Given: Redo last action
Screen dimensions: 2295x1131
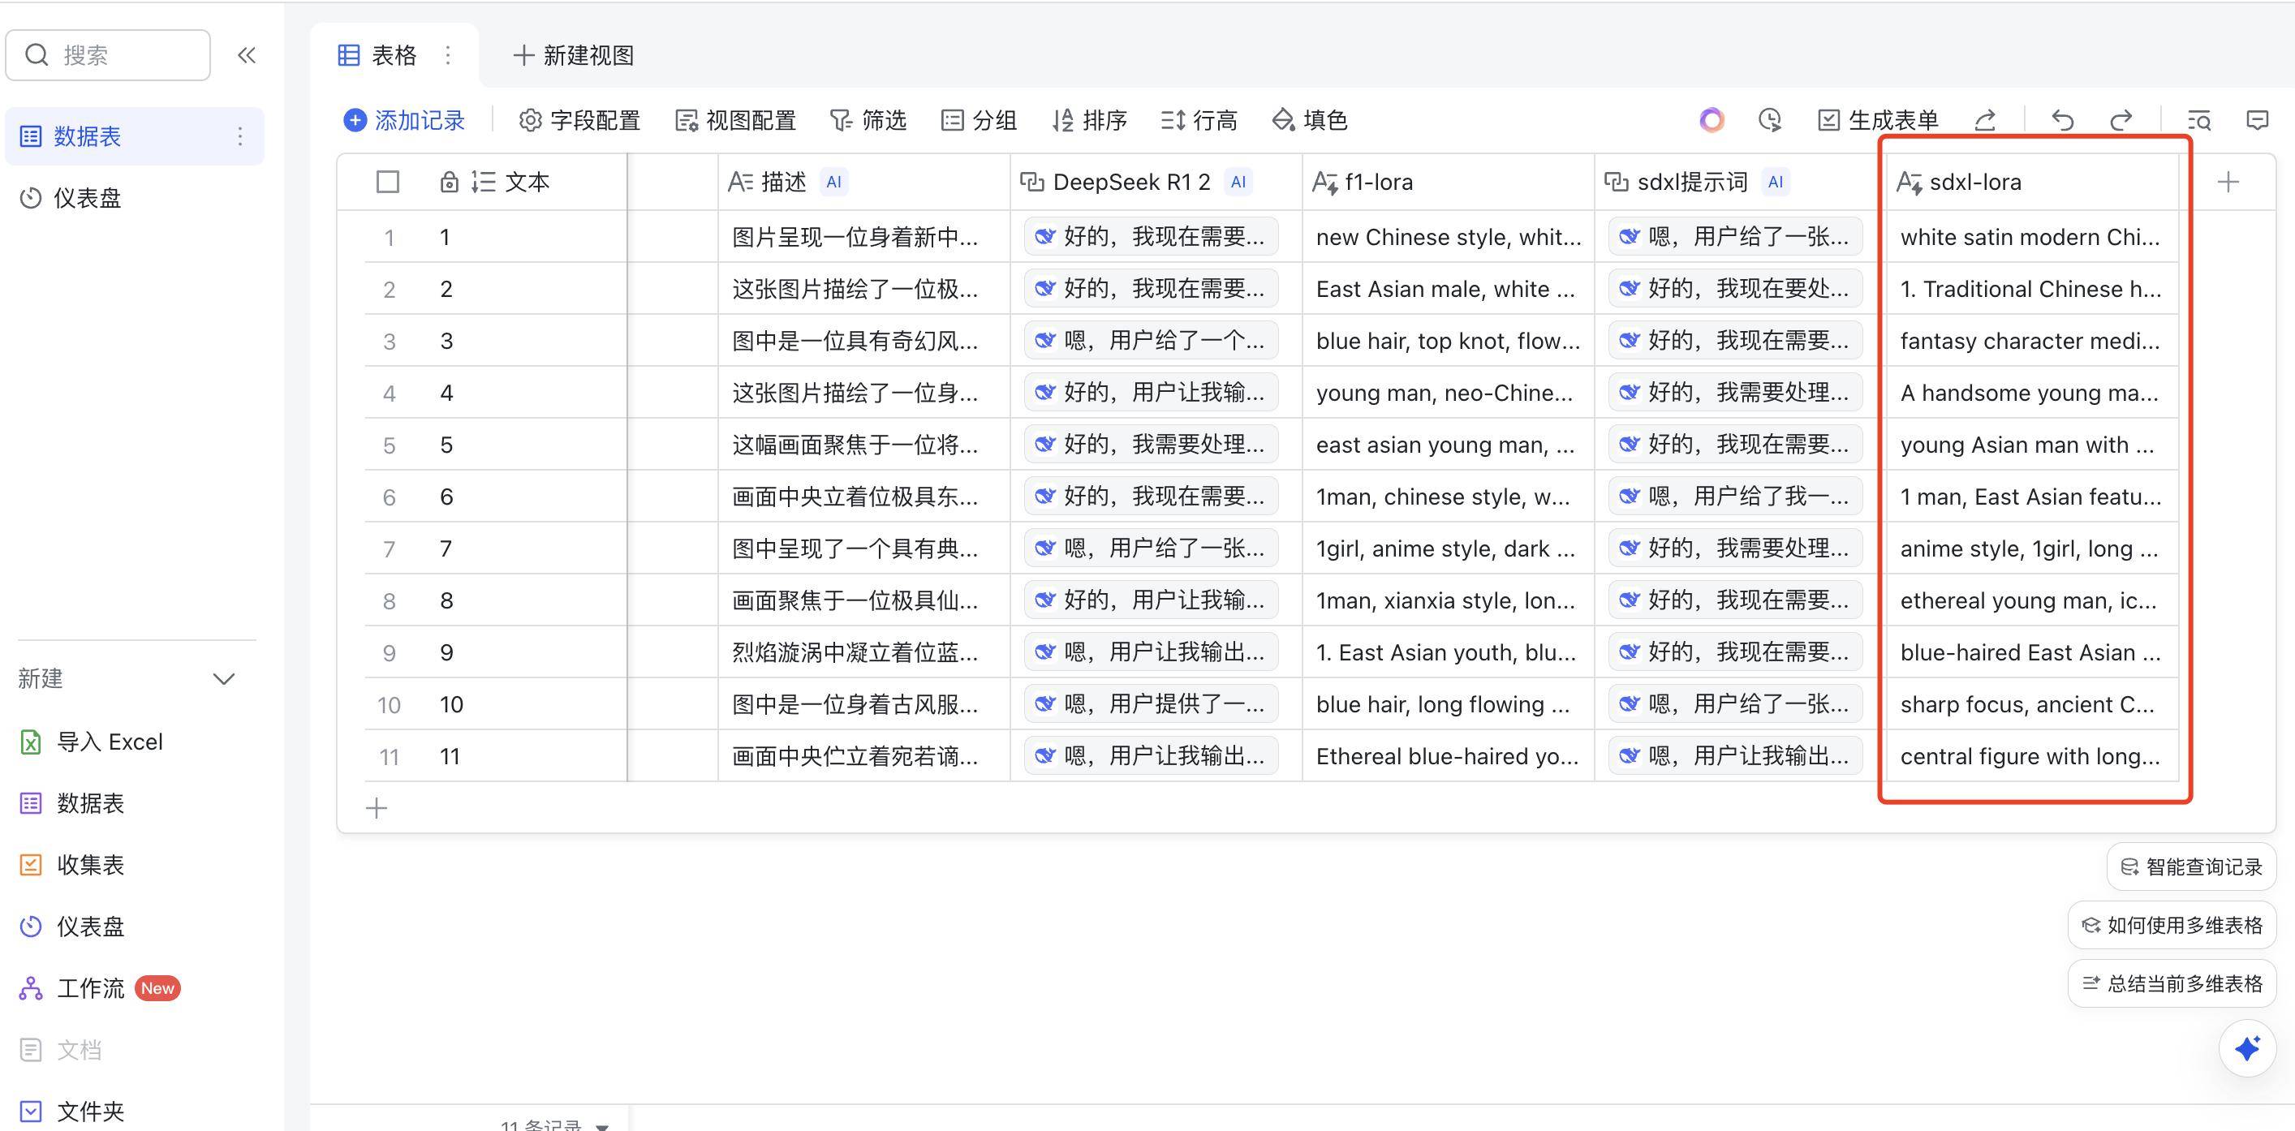Looking at the screenshot, I should (x=2121, y=120).
